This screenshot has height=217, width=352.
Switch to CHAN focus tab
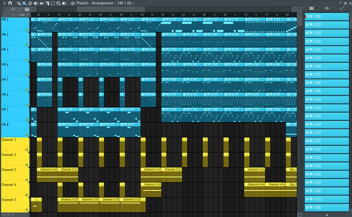tap(22, 15)
